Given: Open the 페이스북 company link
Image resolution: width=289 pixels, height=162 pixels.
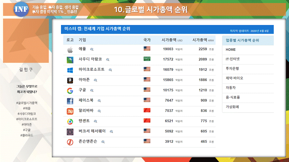Looking at the screenshot, I should (x=86, y=100).
